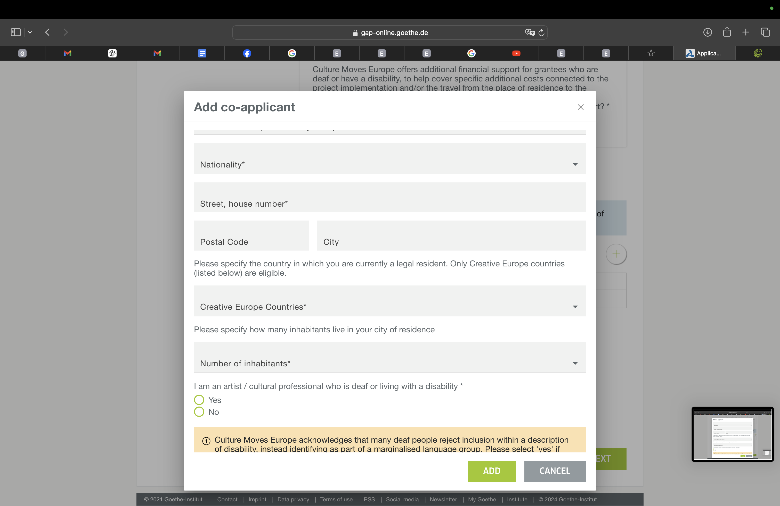Close the Add co-applicant dialog with X
780x506 pixels.
[580, 107]
